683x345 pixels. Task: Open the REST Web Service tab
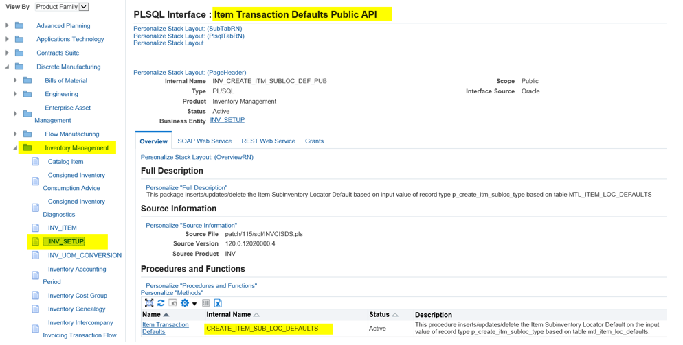point(268,141)
